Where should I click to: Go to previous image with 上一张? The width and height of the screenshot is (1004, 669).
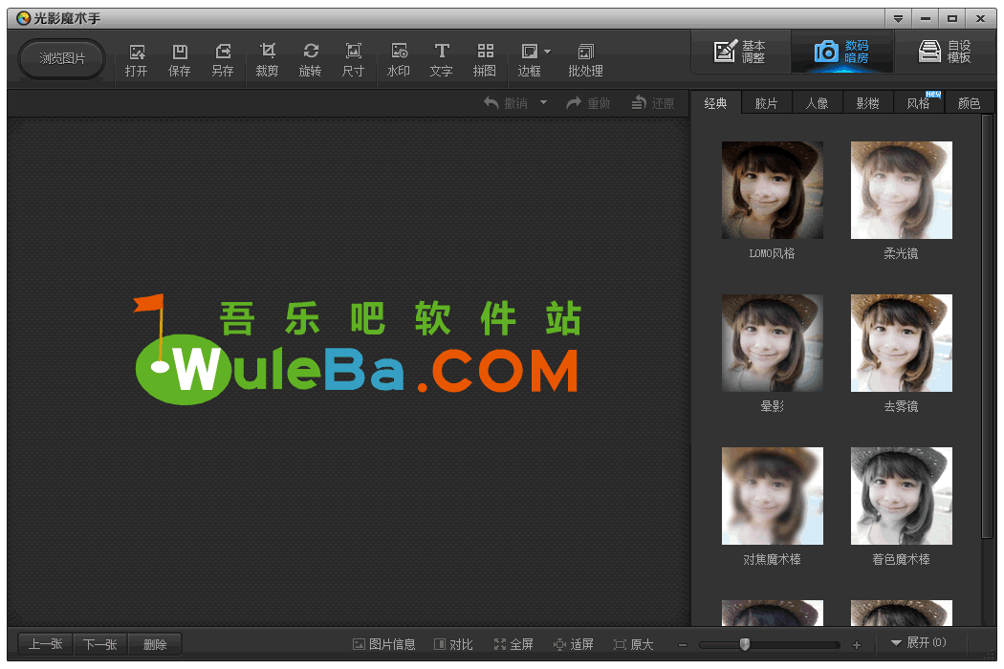pos(46,644)
